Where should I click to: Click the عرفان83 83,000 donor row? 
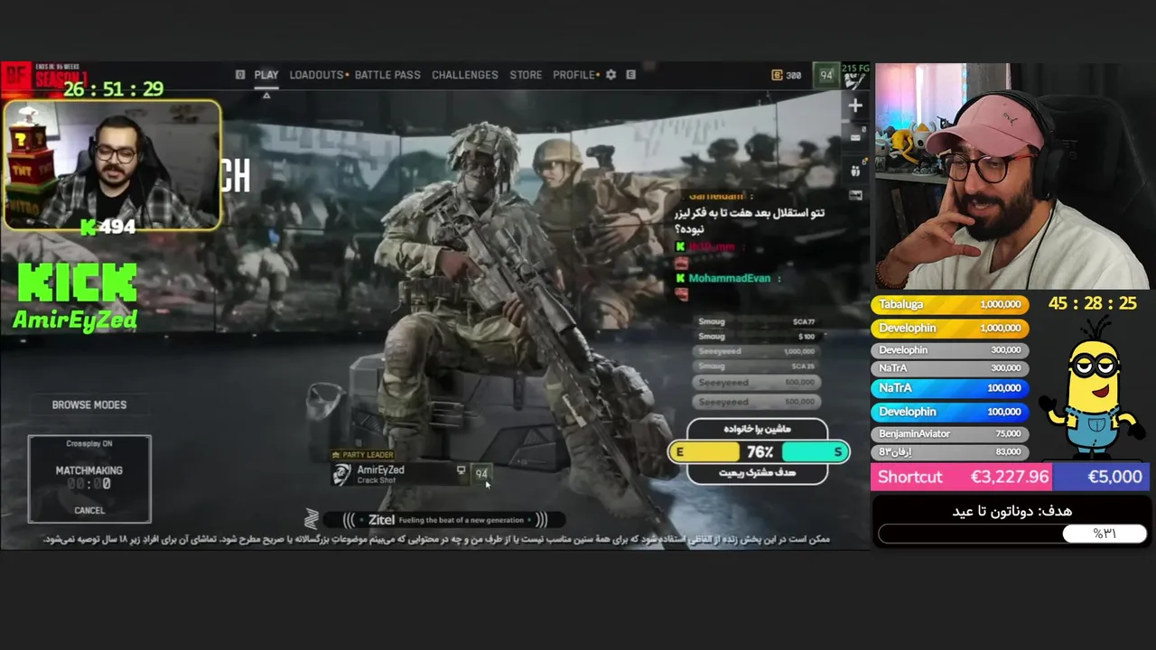949,451
